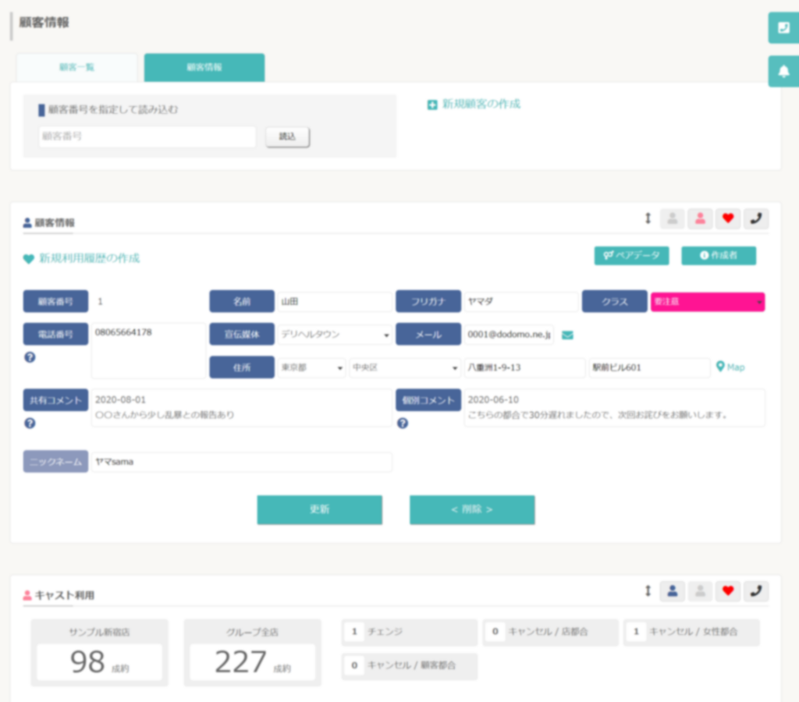The height and width of the screenshot is (702, 799).
Task: Click the red heart icon in 顧客情報 header
Action: tap(728, 219)
